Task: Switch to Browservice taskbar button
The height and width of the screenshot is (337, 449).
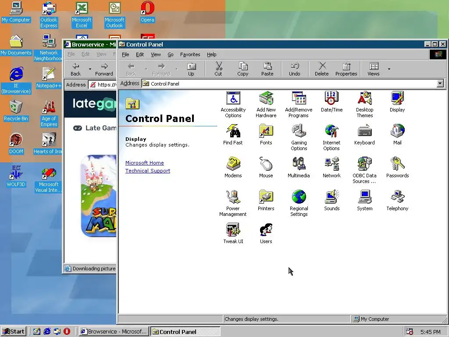Action: [x=114, y=332]
